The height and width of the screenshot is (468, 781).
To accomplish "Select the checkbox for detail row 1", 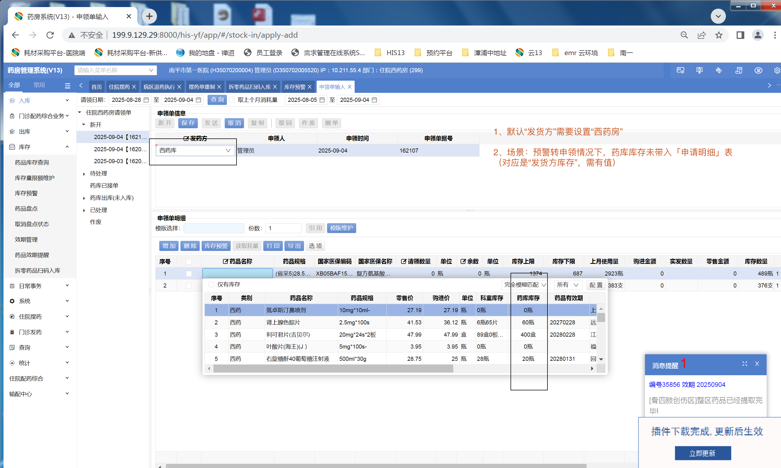I will pos(189,273).
